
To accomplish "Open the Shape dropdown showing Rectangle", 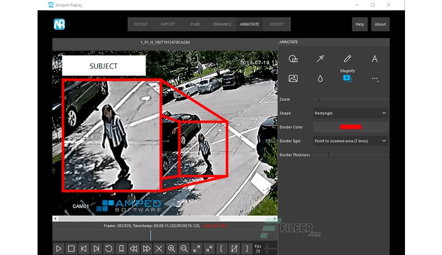I will coord(351,113).
